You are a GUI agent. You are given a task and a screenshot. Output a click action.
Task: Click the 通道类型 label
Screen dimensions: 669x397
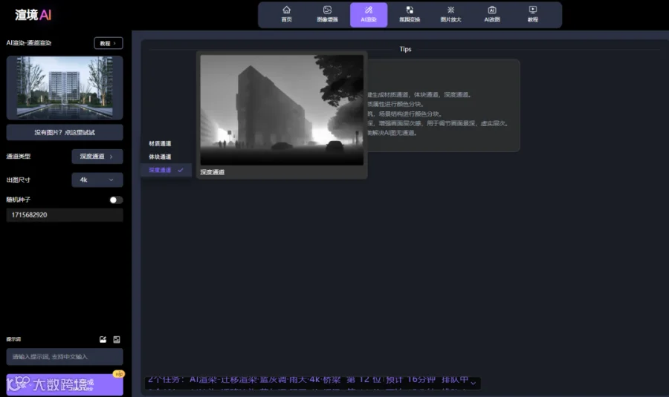[x=19, y=157]
